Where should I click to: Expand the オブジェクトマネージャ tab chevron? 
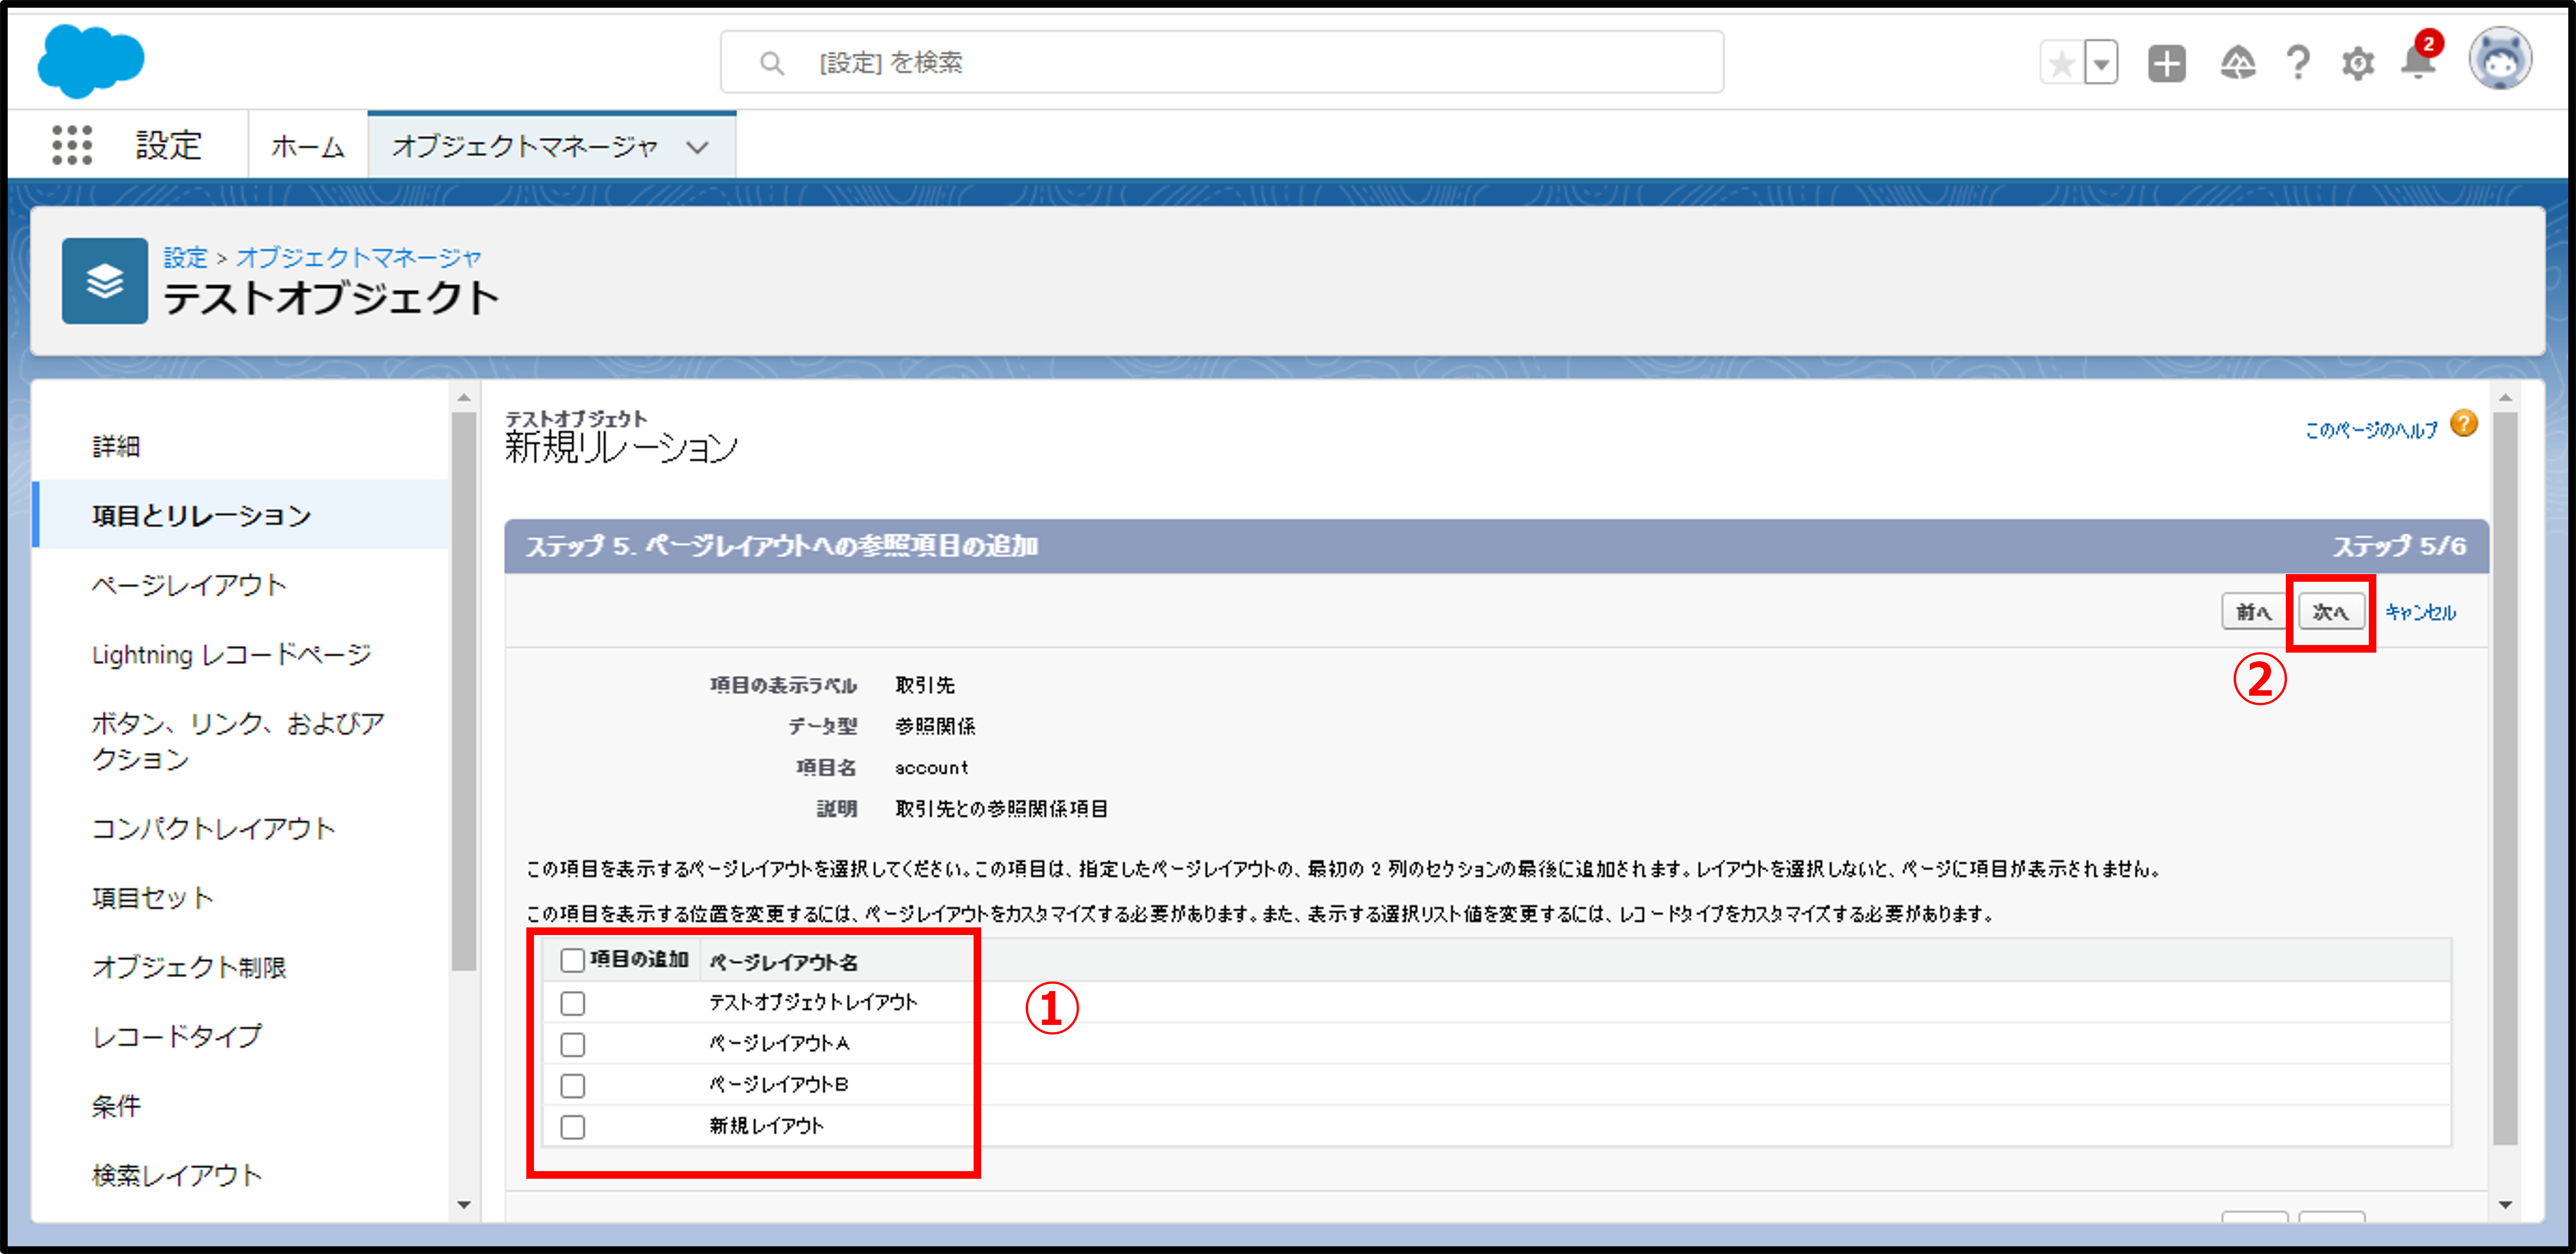click(x=697, y=147)
